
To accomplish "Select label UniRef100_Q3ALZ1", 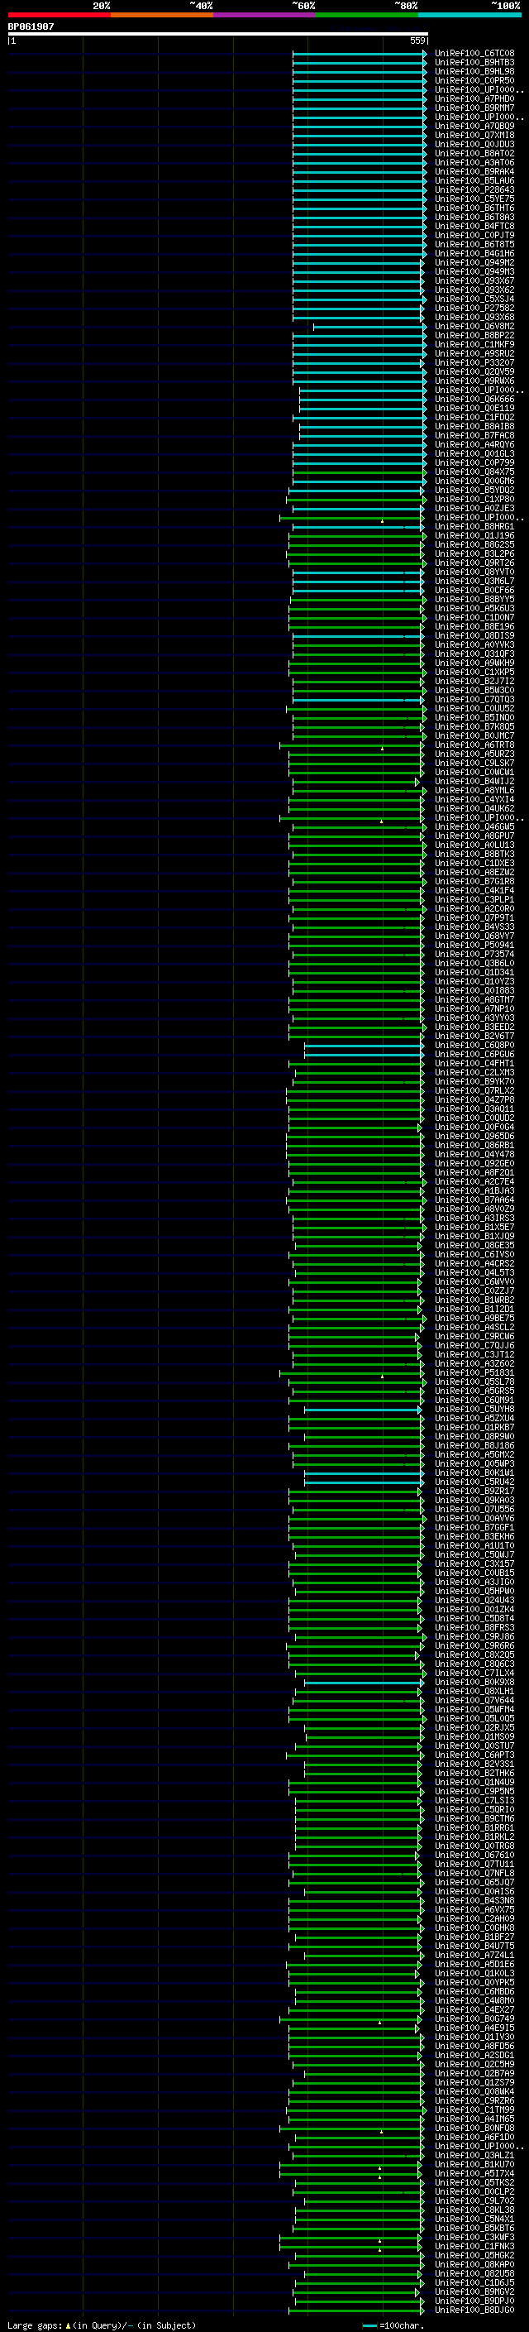I will point(474,2157).
